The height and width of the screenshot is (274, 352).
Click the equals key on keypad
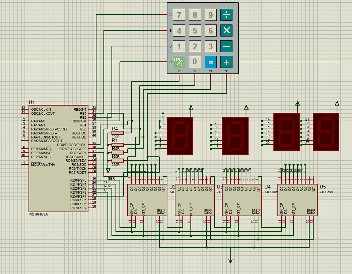(211, 62)
